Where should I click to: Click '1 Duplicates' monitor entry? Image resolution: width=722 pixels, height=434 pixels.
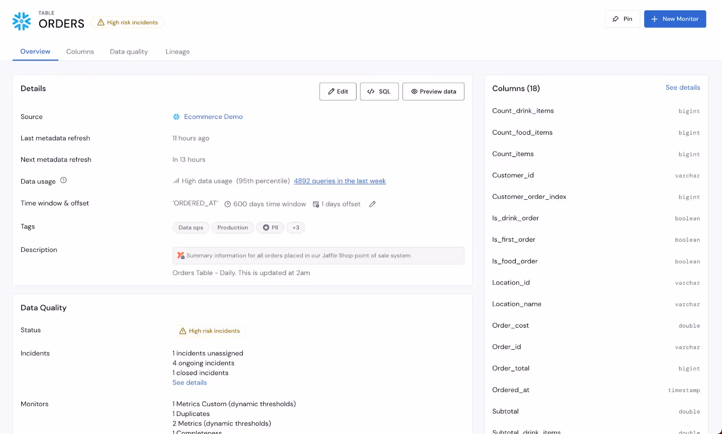[x=191, y=414]
